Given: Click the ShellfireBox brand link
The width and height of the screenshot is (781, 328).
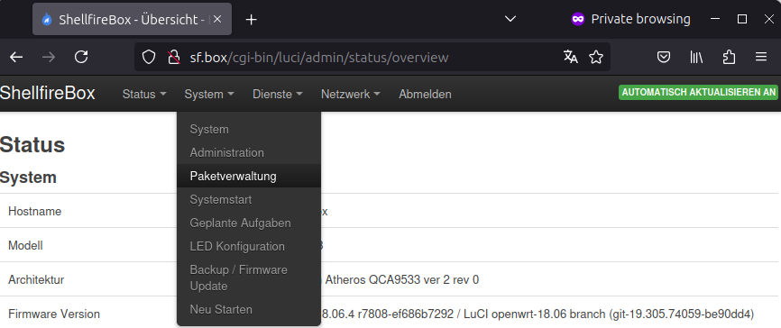Looking at the screenshot, I should (x=47, y=94).
